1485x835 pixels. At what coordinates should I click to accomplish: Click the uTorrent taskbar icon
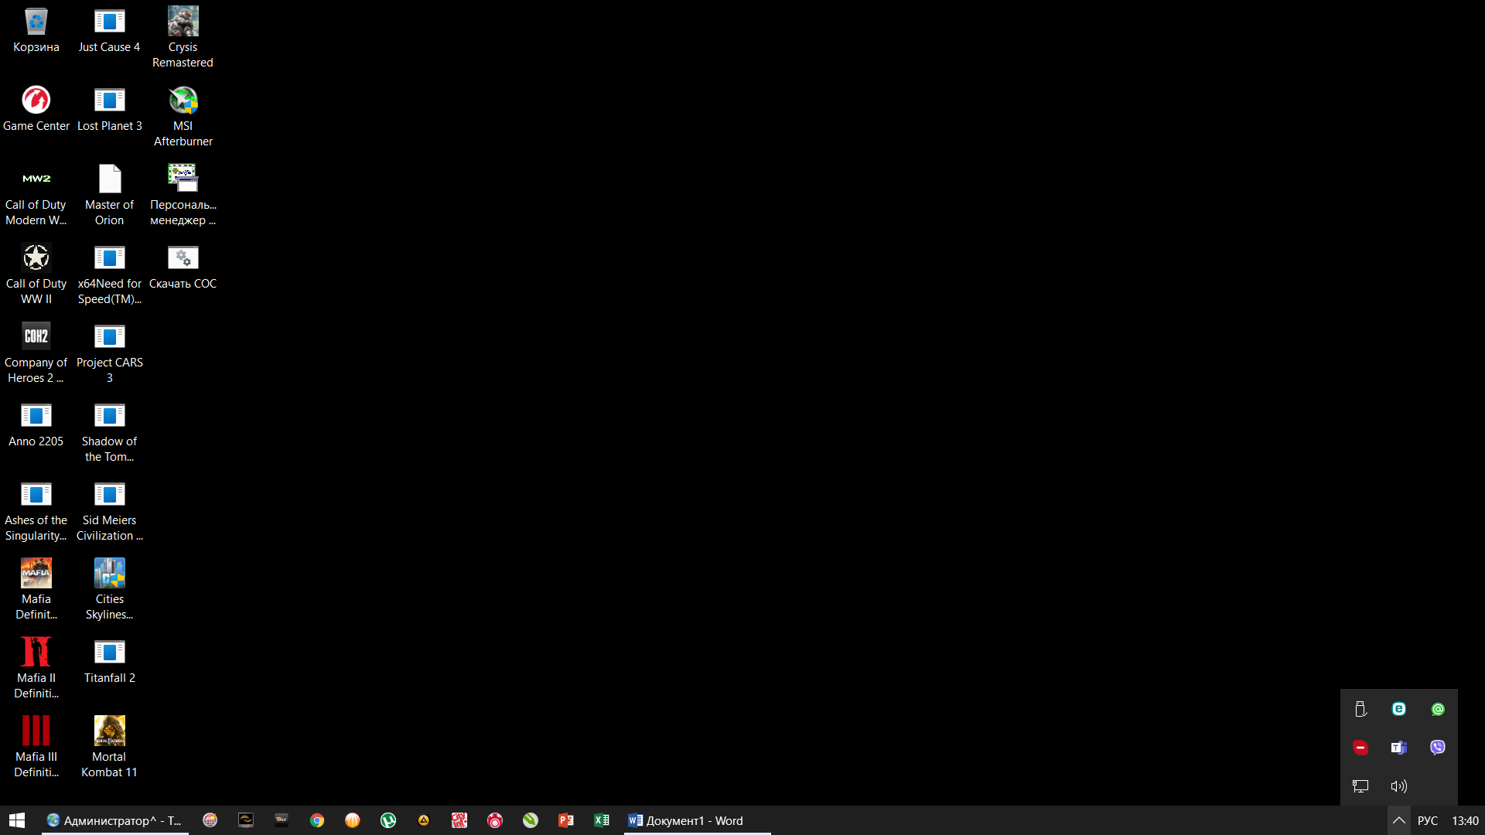pos(388,820)
